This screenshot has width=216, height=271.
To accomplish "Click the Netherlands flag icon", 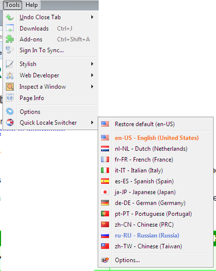I will (x=105, y=149).
